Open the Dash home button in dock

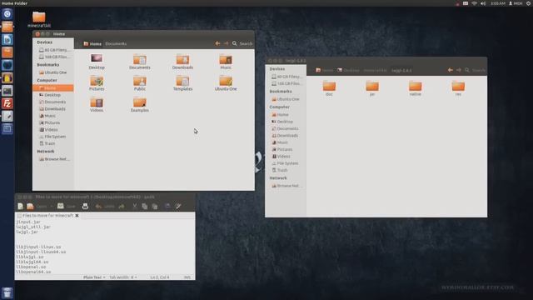click(7, 14)
